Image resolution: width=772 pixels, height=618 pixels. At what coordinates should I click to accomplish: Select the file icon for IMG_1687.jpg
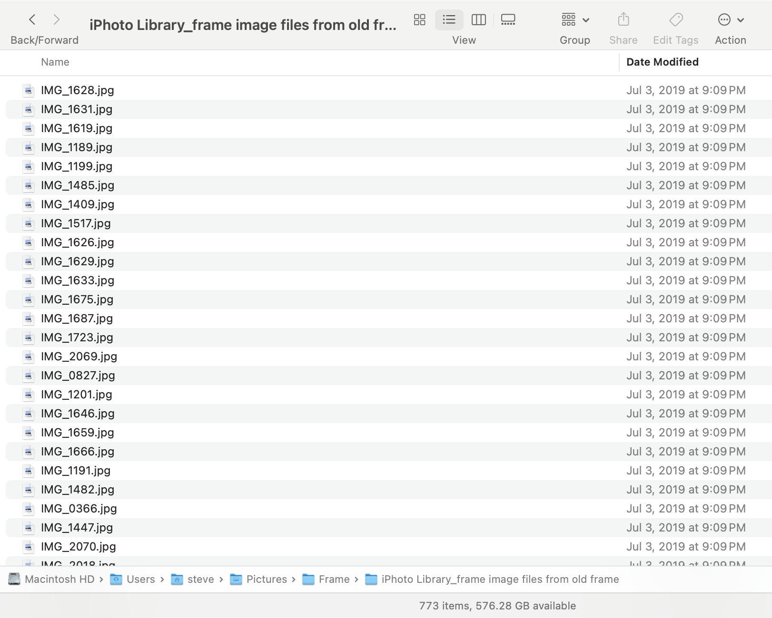(x=29, y=319)
